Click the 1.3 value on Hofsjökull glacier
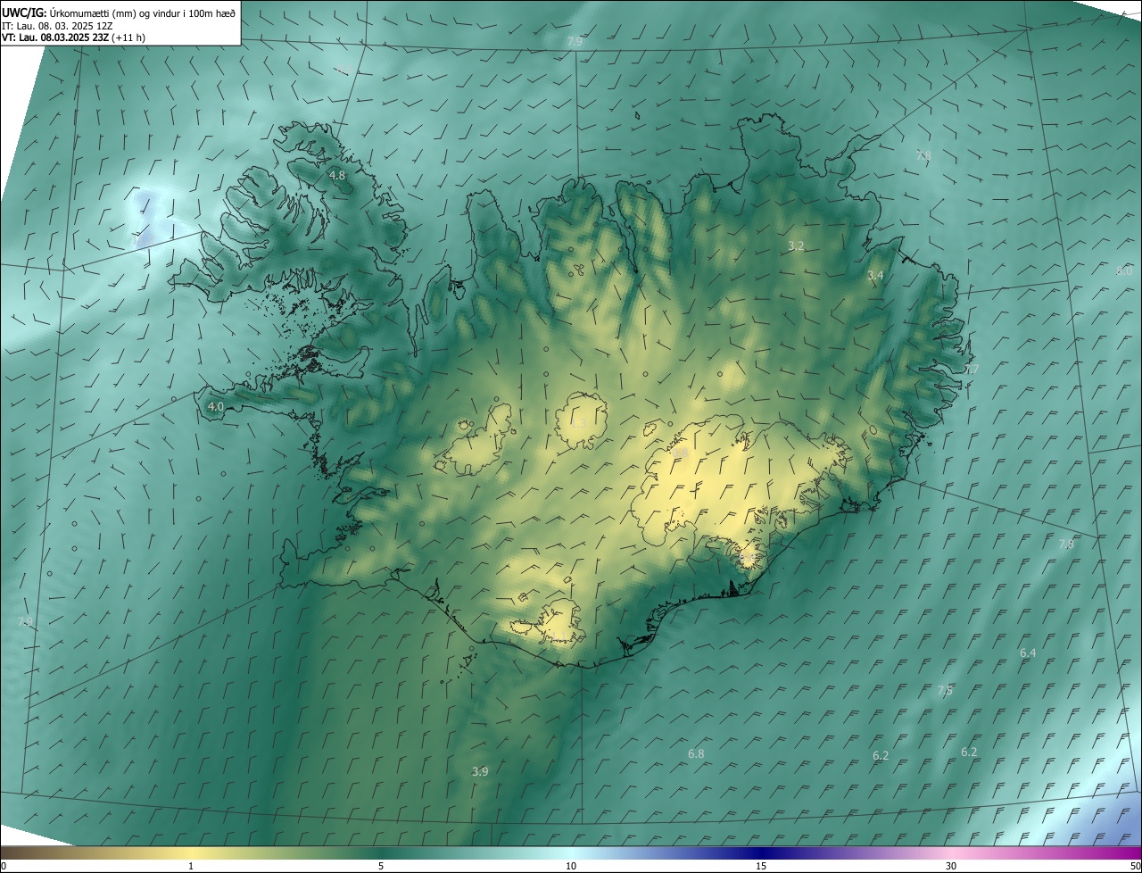Screen dimensions: 1142x873 click(578, 423)
